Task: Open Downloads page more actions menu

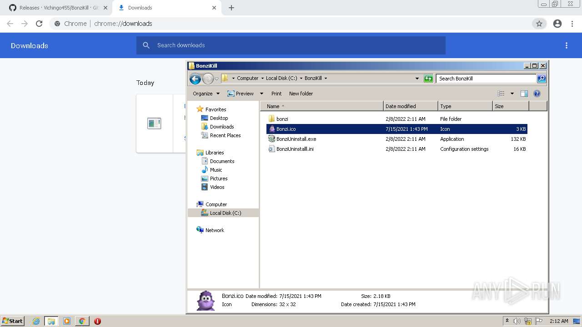Action: coord(567,45)
